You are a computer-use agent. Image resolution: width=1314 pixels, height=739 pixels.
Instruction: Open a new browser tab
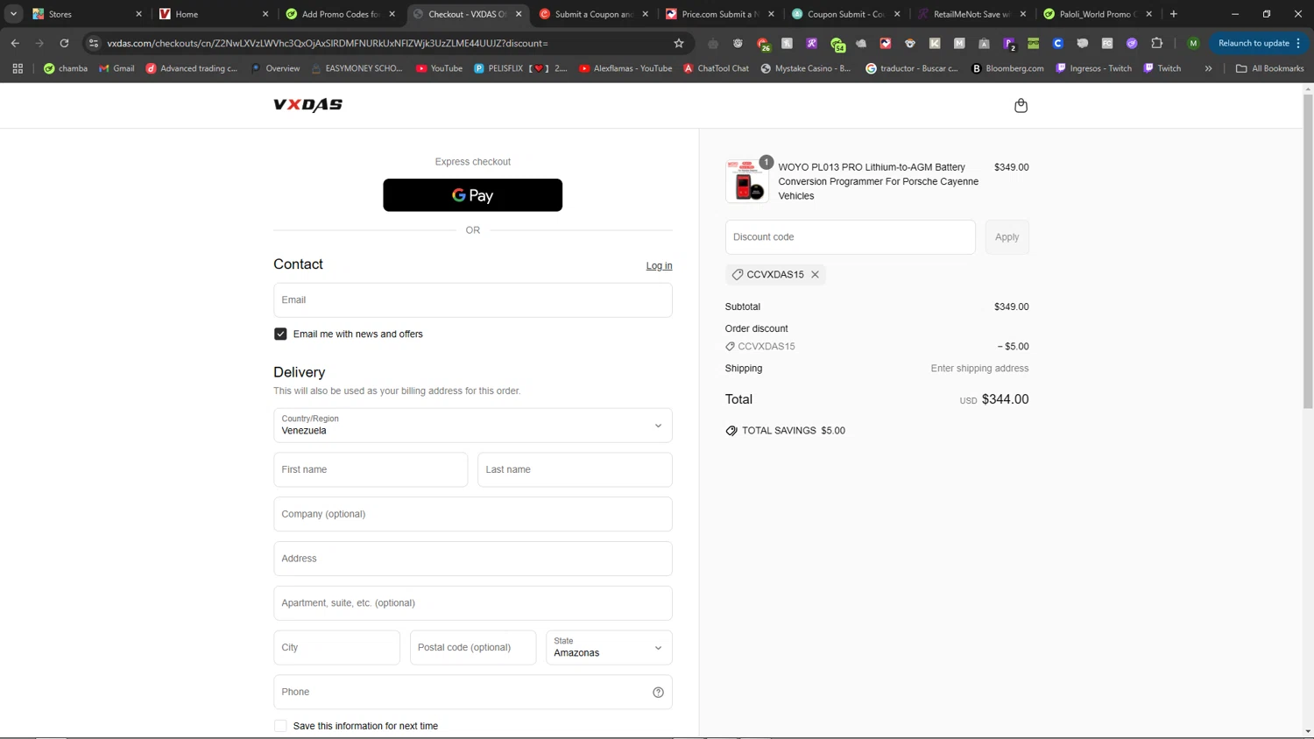pos(1174,14)
